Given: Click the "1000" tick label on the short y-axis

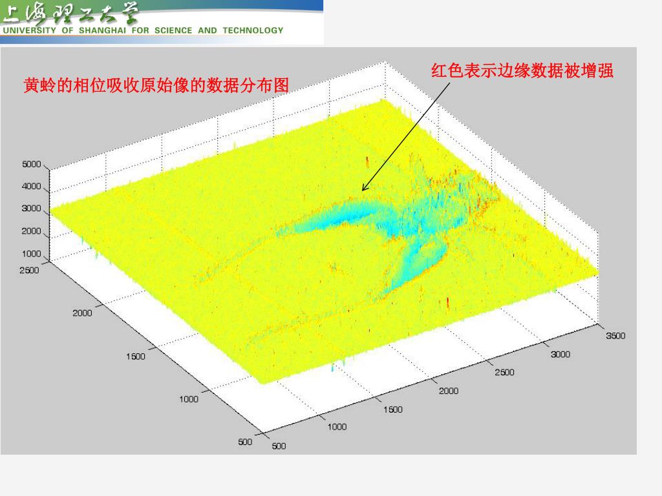Looking at the screenshot, I should pyautogui.click(x=188, y=399).
